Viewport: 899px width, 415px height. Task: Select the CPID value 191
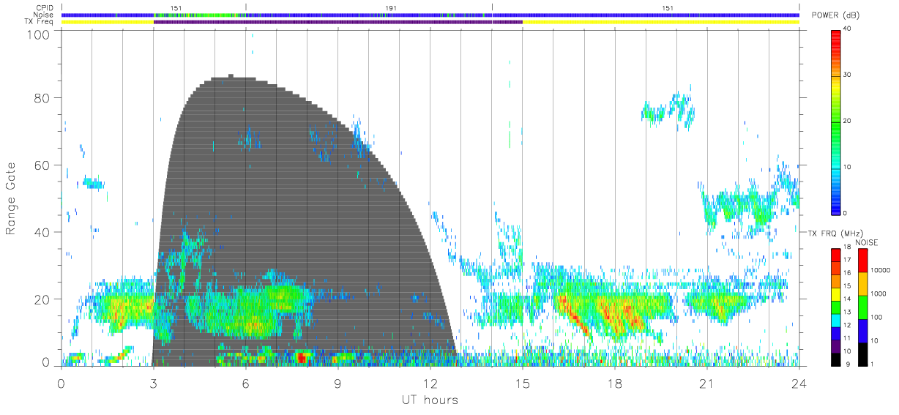click(x=392, y=8)
